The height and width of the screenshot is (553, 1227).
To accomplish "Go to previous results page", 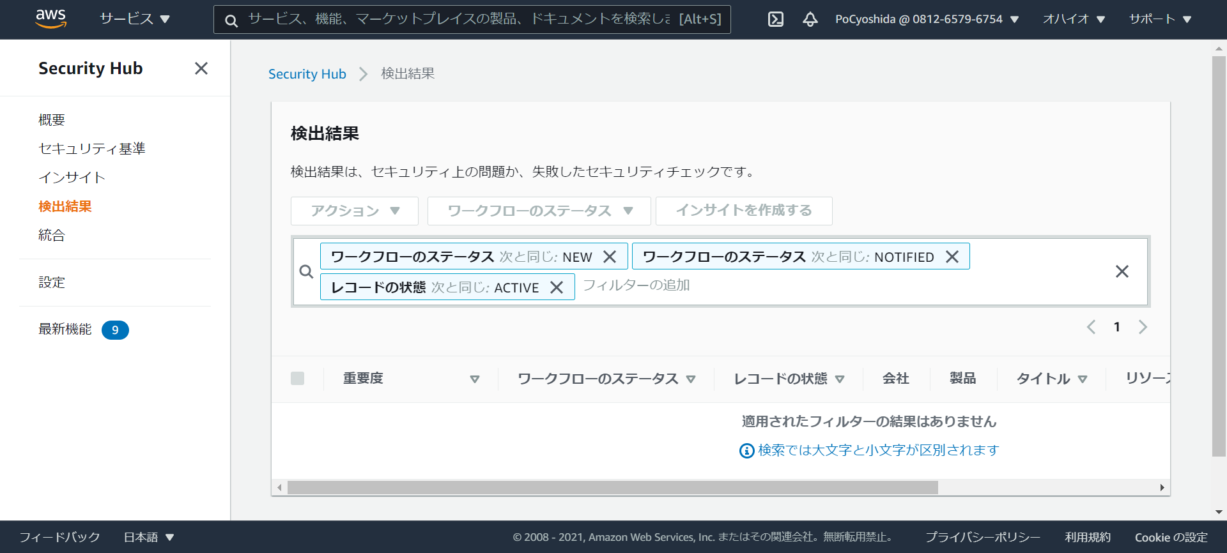I will tap(1092, 327).
